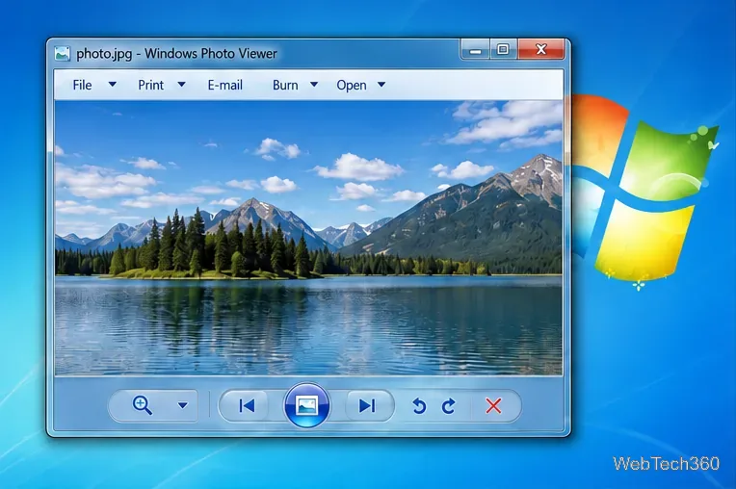
Task: Expand the File dropdown arrow
Action: coord(112,85)
